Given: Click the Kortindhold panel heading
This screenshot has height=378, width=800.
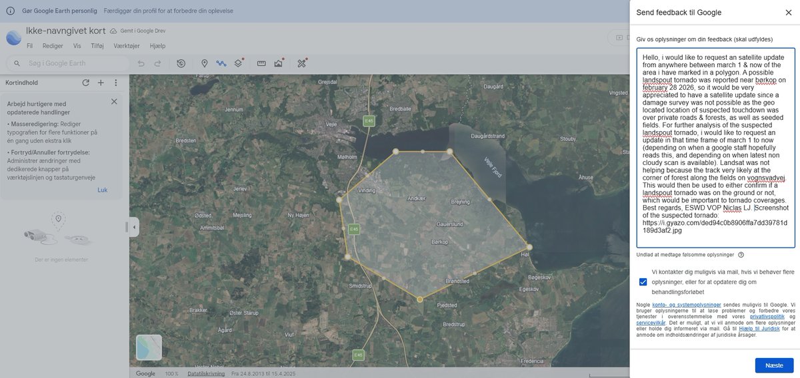Looking at the screenshot, I should coord(21,83).
